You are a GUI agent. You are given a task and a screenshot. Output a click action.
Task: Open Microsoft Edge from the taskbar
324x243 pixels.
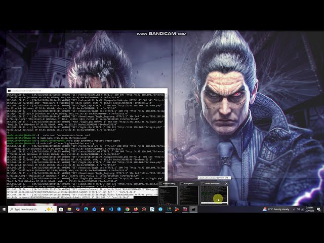(86, 209)
